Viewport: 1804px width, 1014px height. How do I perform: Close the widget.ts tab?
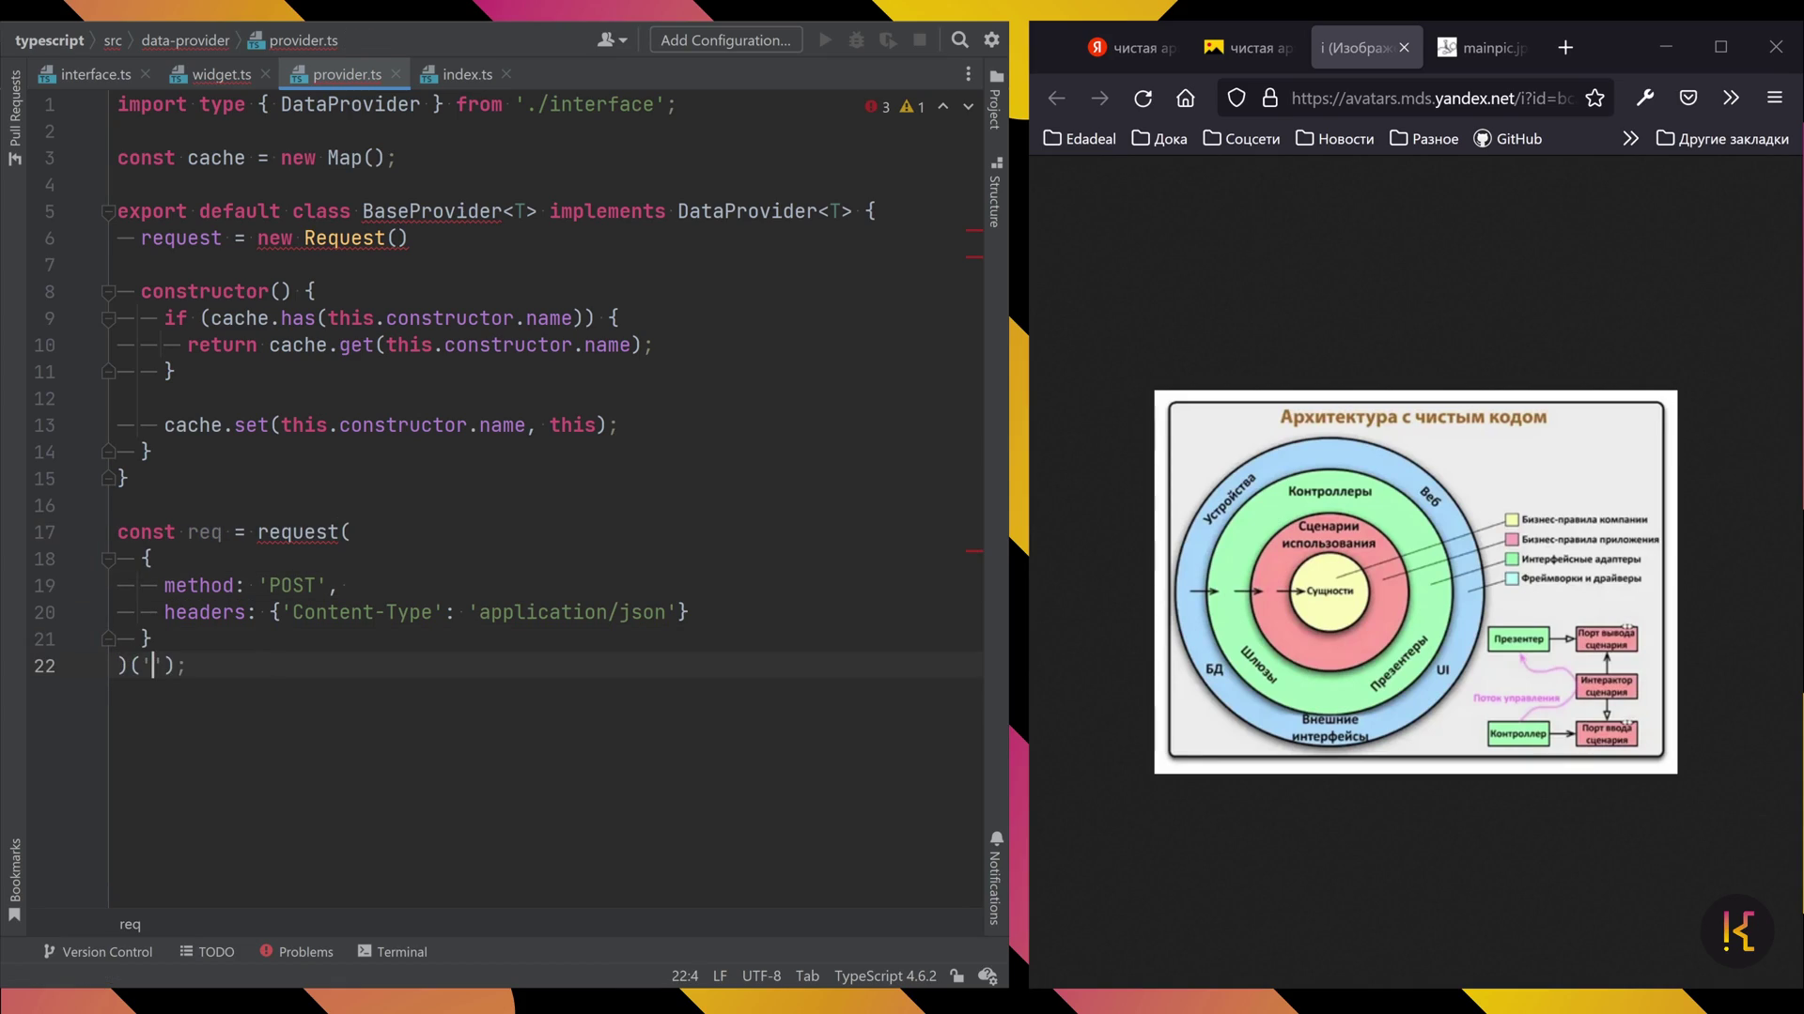tap(265, 74)
